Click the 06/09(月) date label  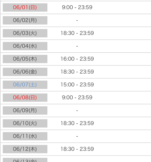pos(25,110)
